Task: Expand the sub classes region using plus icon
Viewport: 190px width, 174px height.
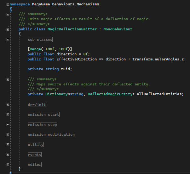Action: (x=8, y=40)
